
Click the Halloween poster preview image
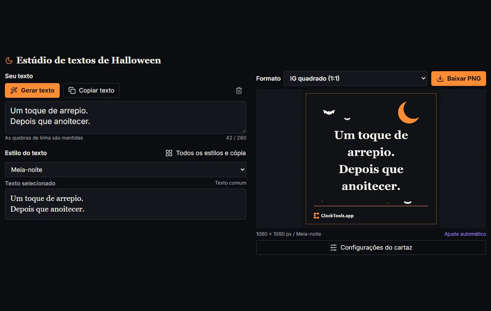371,159
